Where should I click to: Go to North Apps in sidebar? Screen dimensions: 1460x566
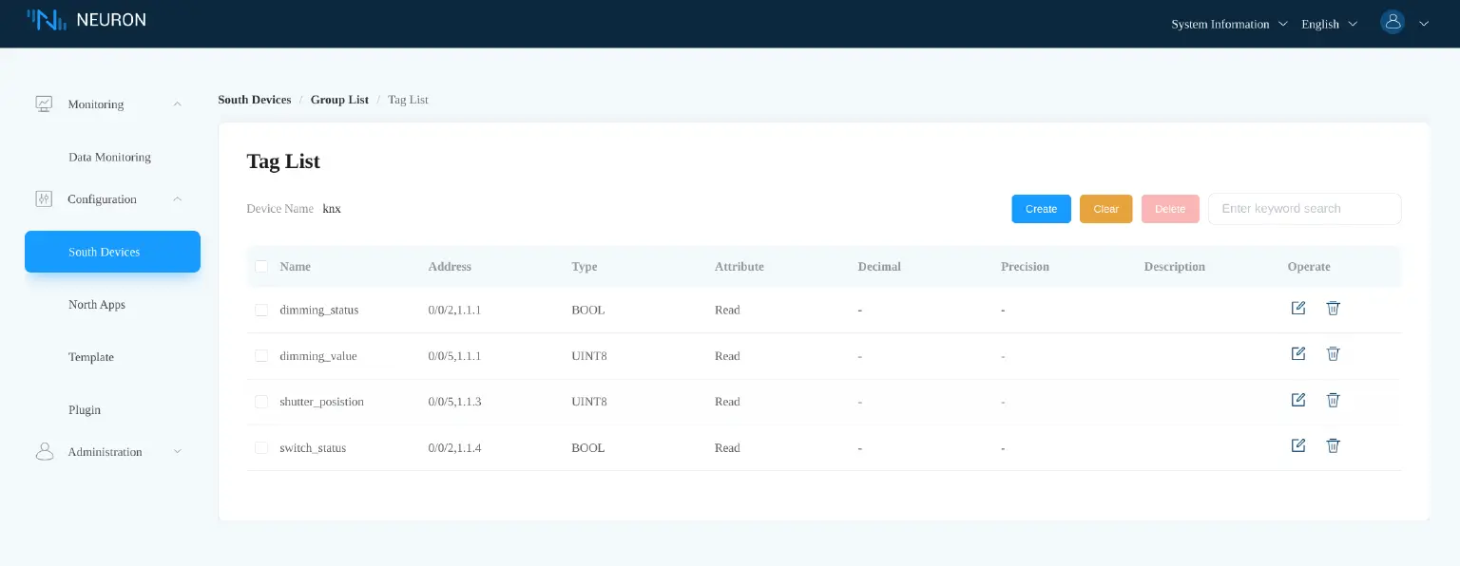point(97,305)
